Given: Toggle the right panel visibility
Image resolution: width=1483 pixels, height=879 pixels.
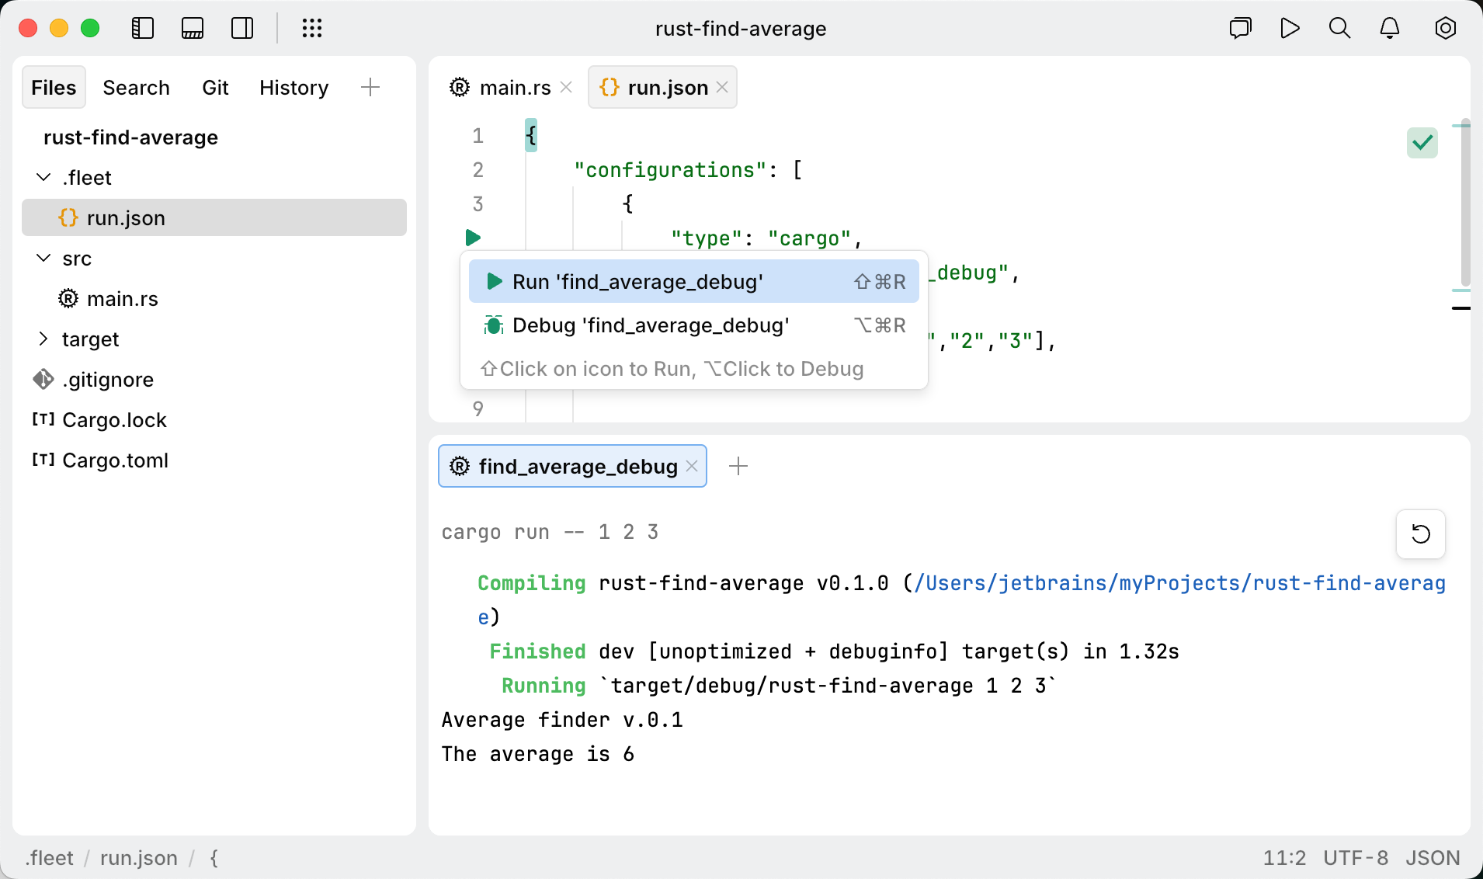Looking at the screenshot, I should [x=242, y=28].
